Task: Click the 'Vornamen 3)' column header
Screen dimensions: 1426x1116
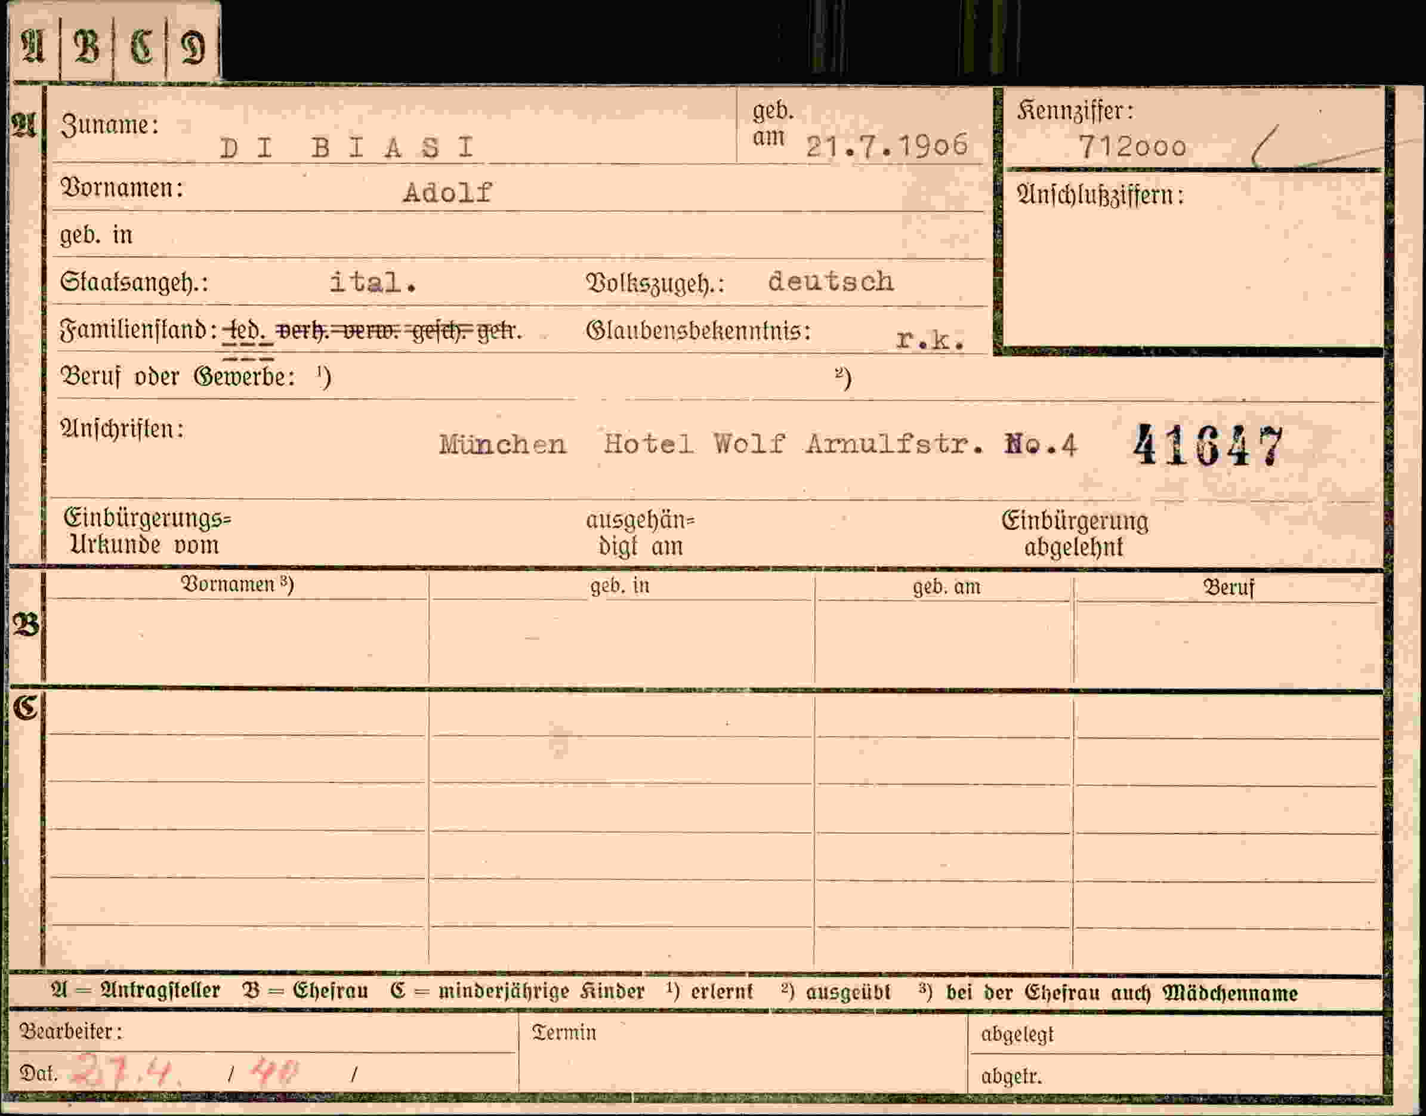Action: pyautogui.click(x=237, y=584)
